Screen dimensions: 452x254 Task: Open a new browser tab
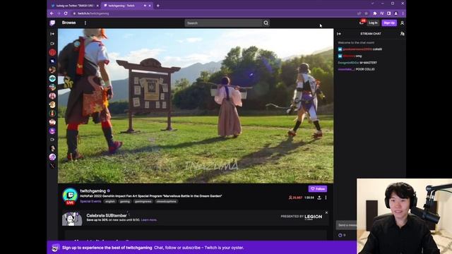(158, 6)
